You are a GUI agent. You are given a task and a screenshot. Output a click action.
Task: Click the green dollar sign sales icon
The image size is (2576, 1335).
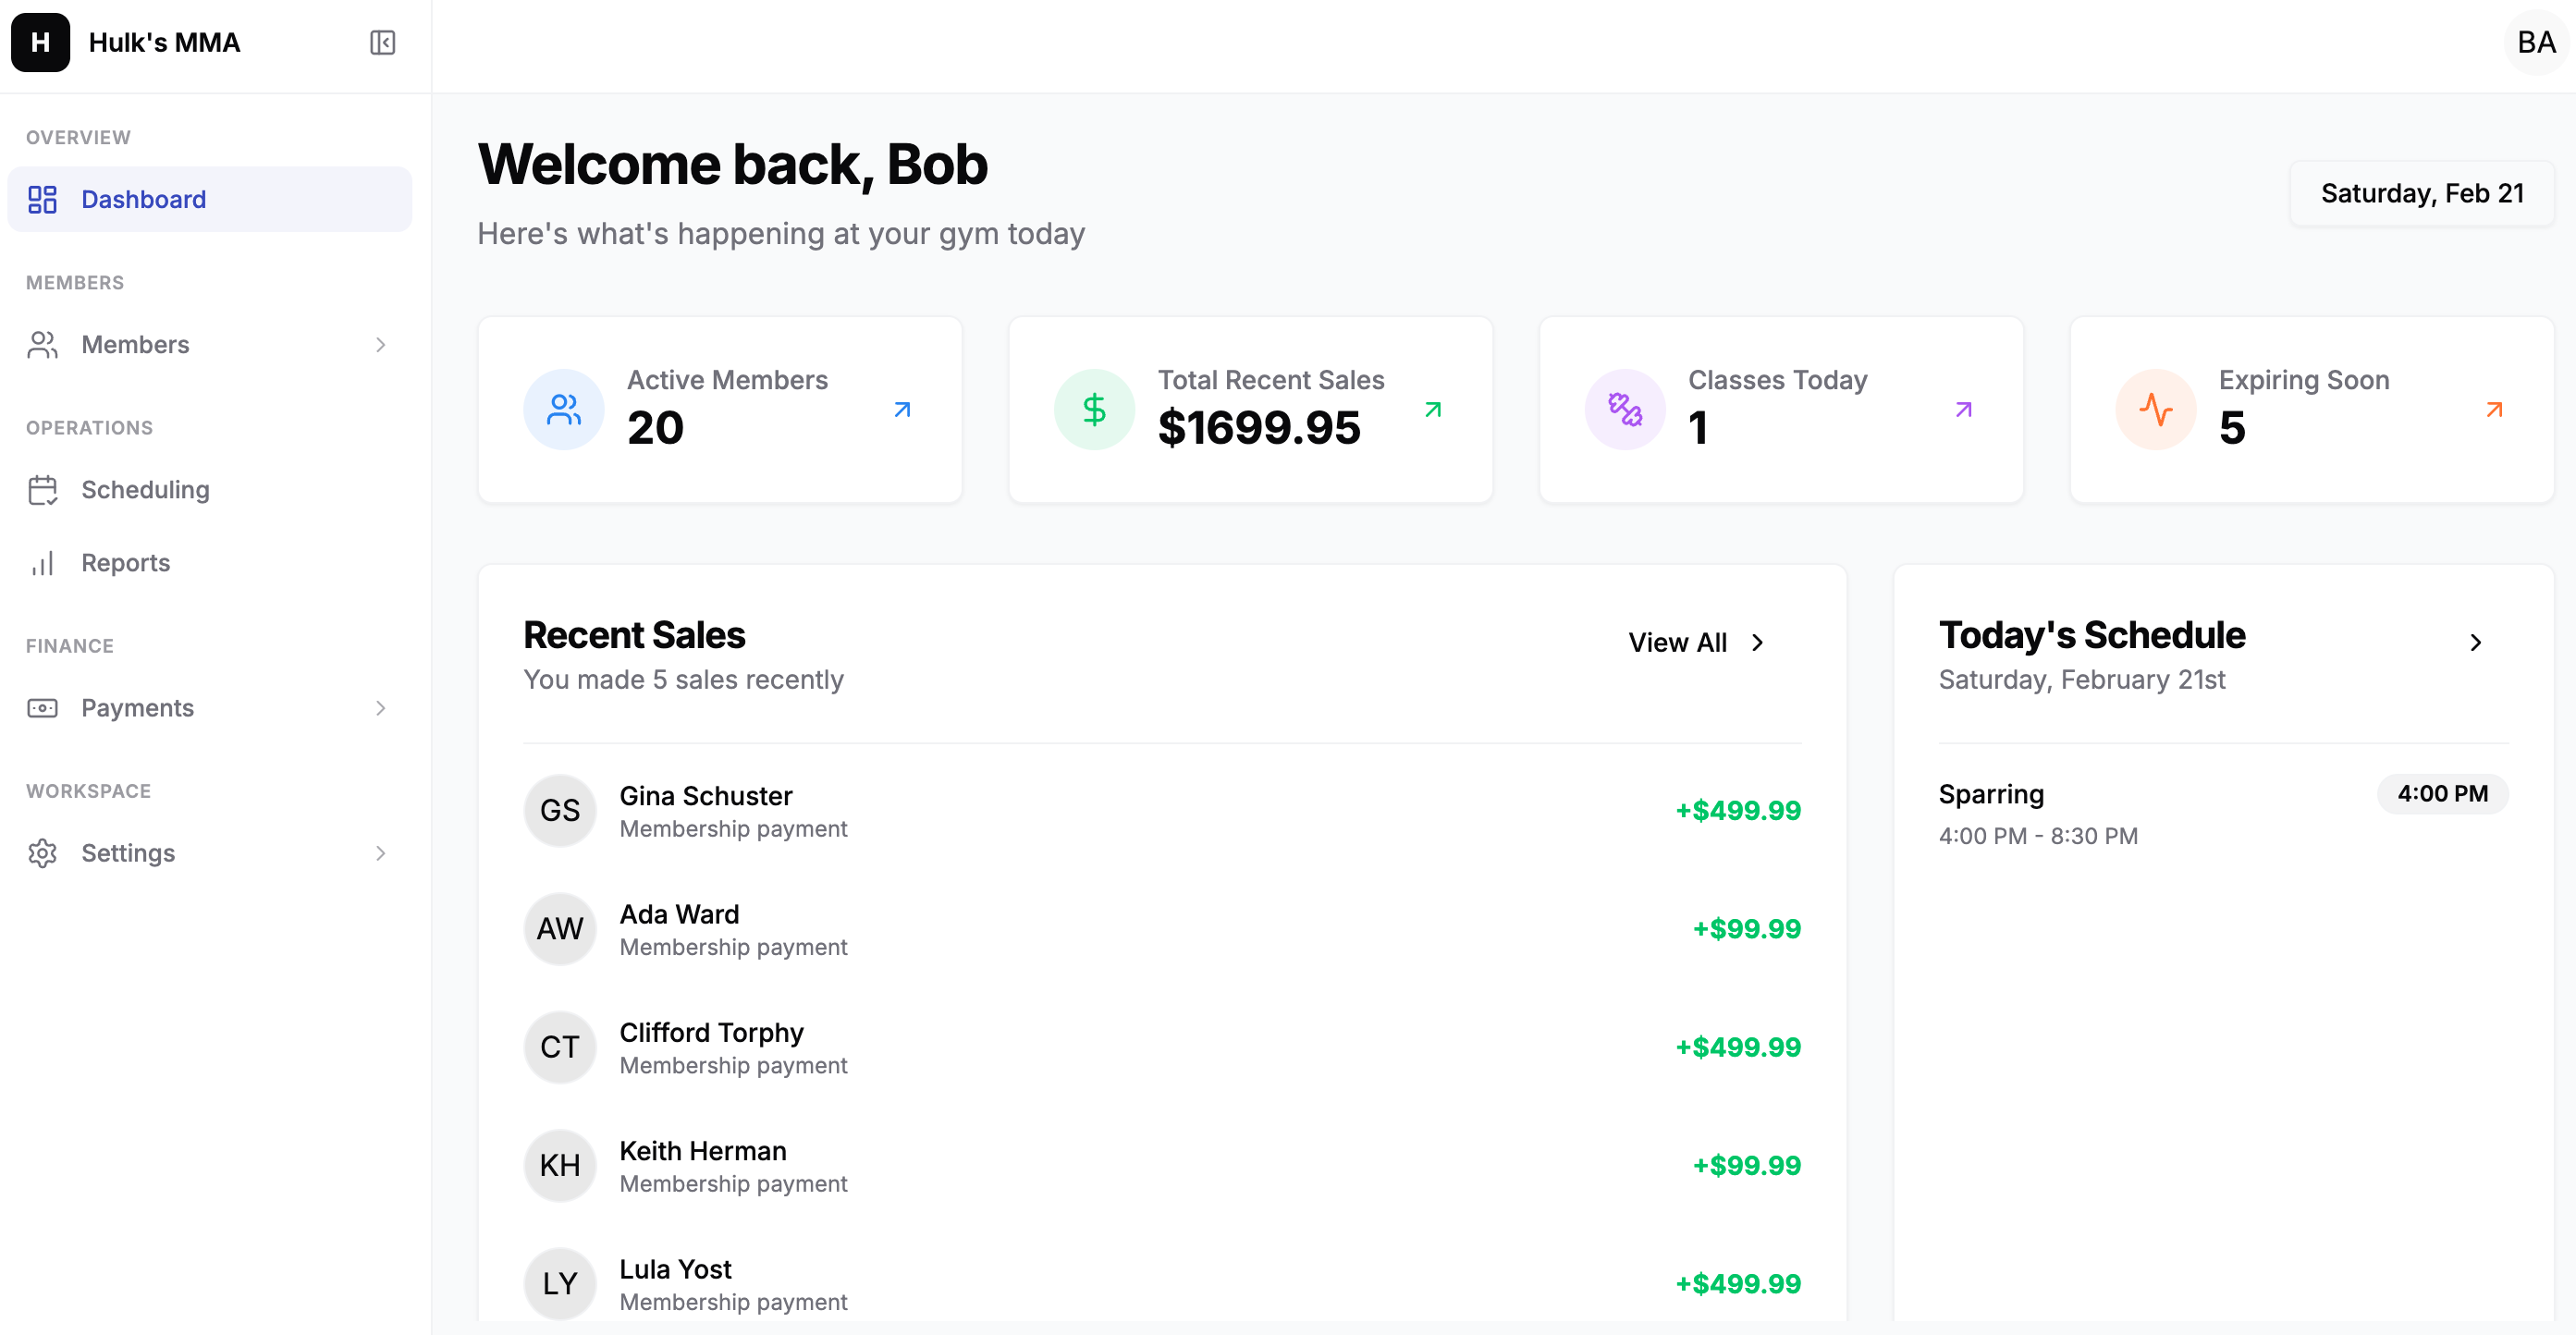(x=1094, y=410)
